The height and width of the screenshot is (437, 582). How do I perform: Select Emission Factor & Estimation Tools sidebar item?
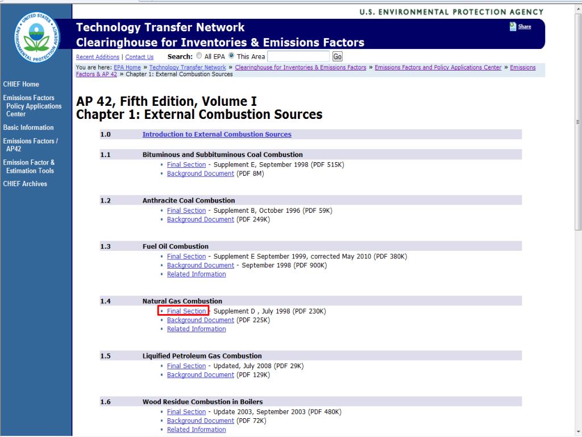(29, 167)
